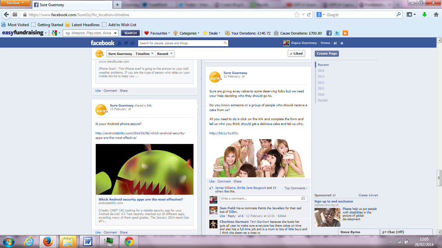
Task: Click the Windows Start button
Action: click(9, 242)
